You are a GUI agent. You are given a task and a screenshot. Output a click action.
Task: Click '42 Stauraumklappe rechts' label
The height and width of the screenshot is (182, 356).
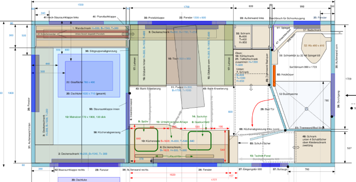coord(70,170)
